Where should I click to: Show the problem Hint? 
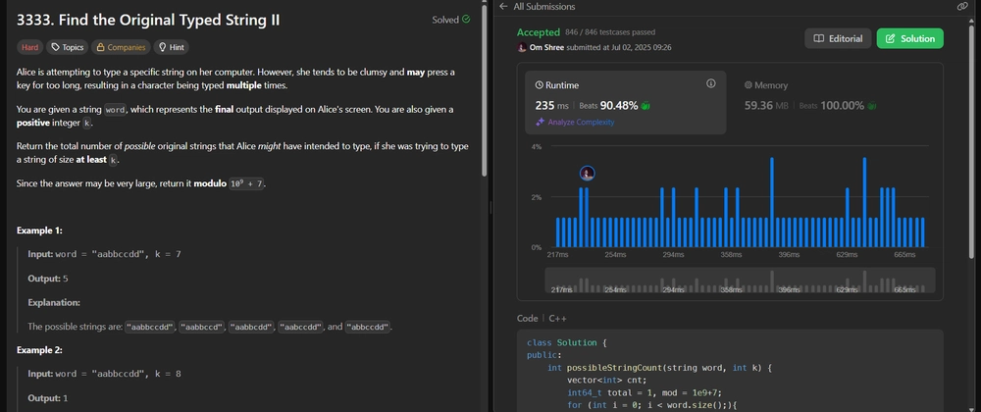tap(171, 47)
